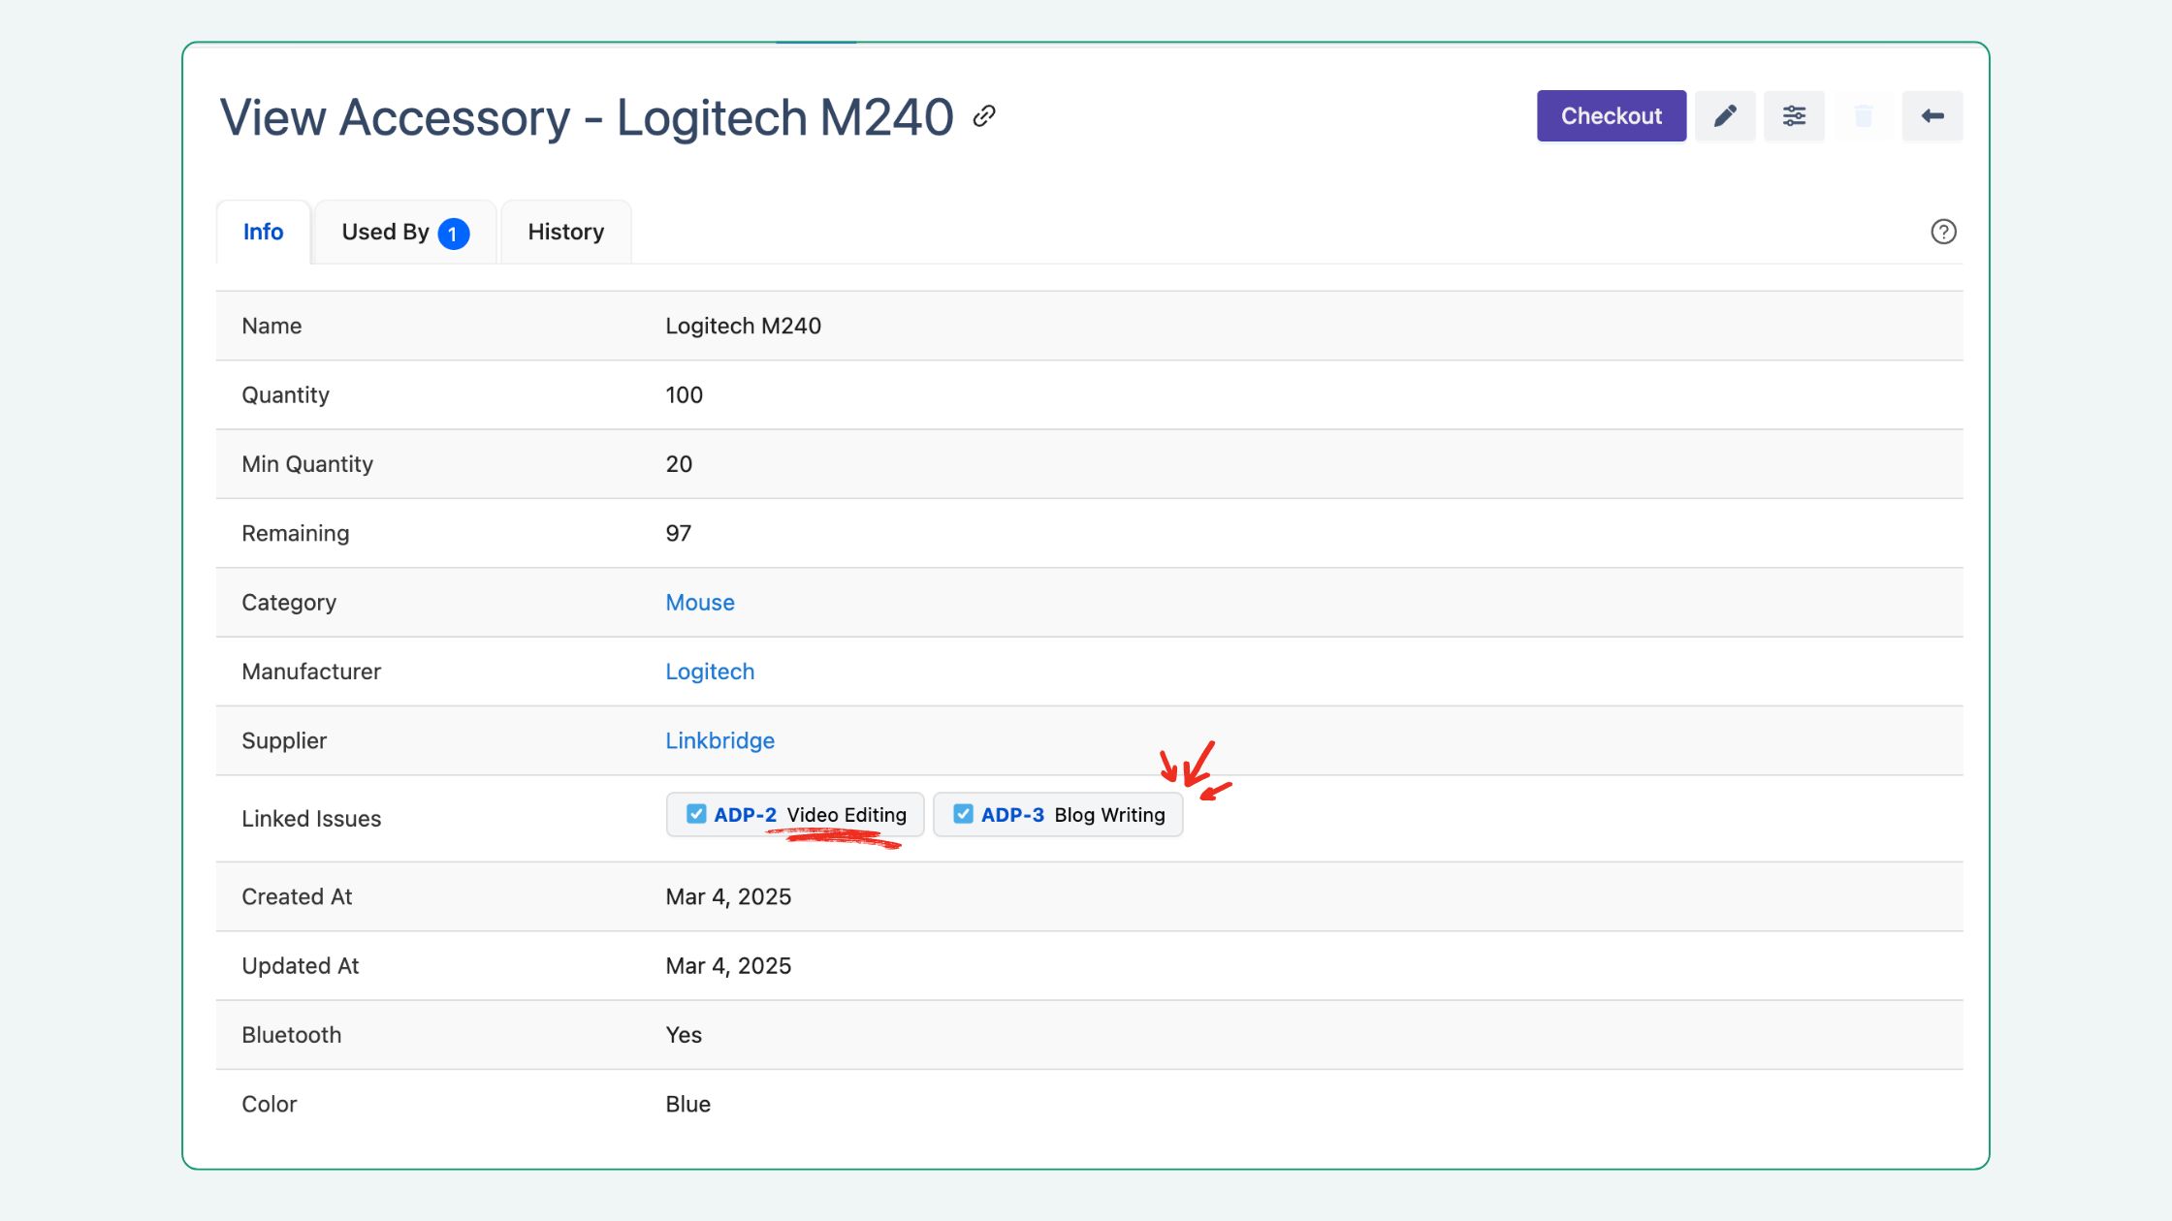
Task: Open linked issue ADP-3
Action: point(1010,814)
